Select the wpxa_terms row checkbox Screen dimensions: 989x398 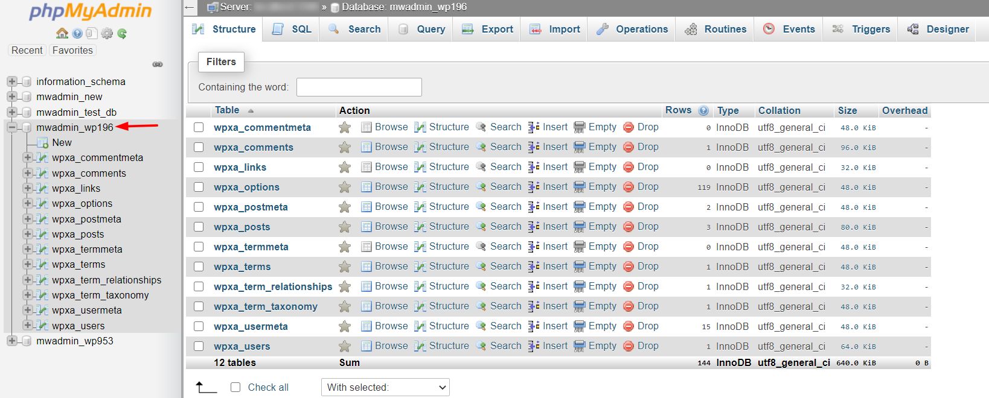pyautogui.click(x=199, y=267)
